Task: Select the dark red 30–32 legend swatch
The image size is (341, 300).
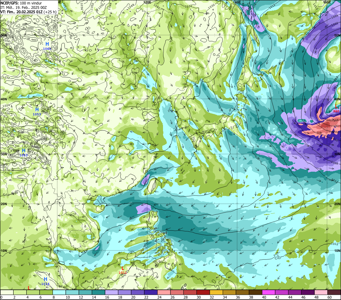Action: tap(203, 292)
